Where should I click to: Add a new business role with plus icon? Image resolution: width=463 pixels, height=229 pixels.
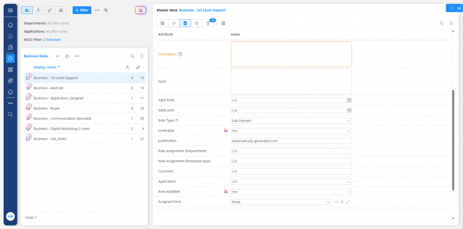click(x=58, y=56)
